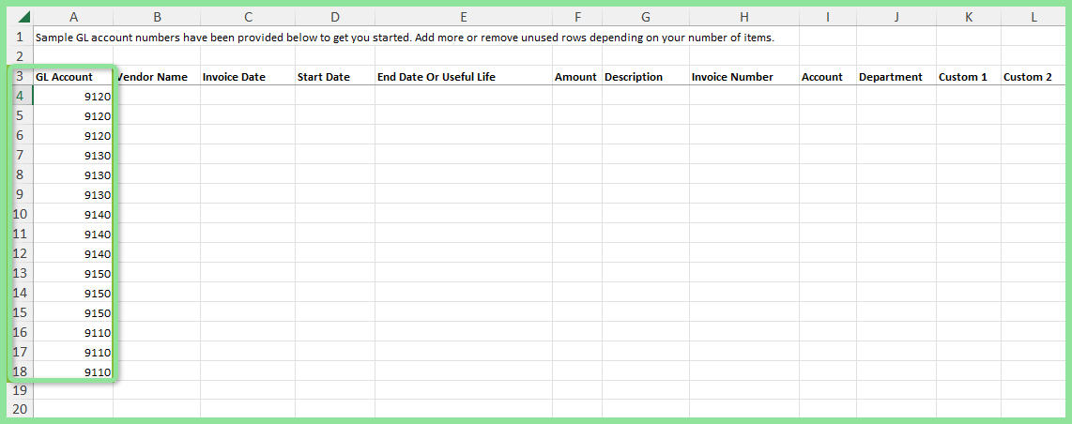This screenshot has height=424, width=1072.
Task: Select column K header
Action: click(x=968, y=16)
